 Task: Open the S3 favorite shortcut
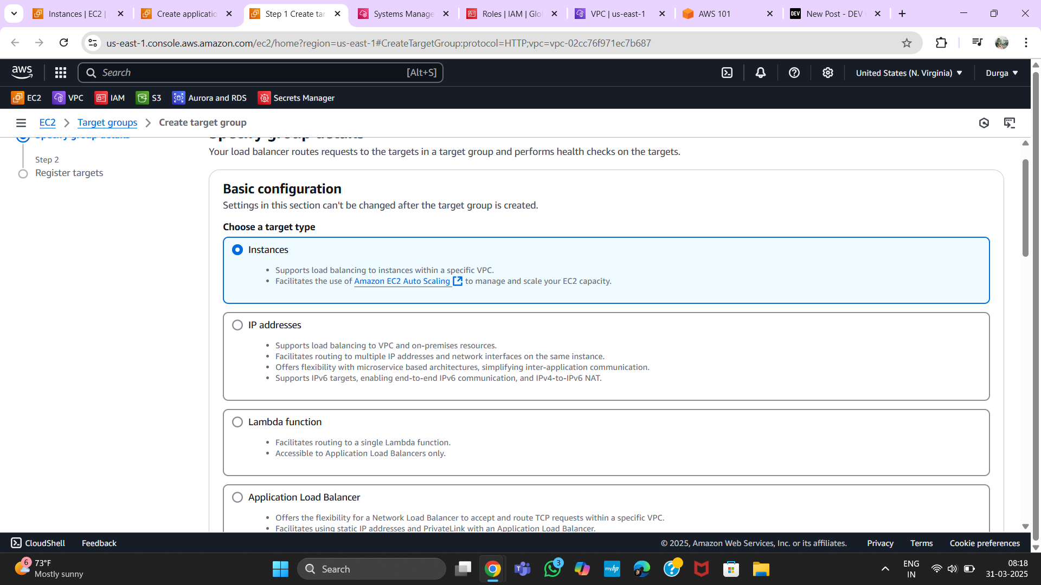tap(149, 98)
